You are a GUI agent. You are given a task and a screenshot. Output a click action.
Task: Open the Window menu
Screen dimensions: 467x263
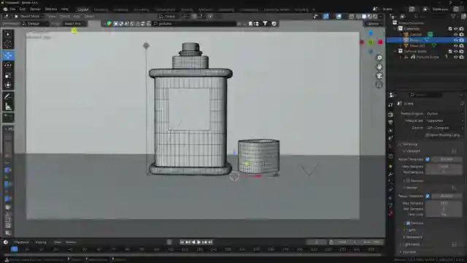[x=50, y=9]
